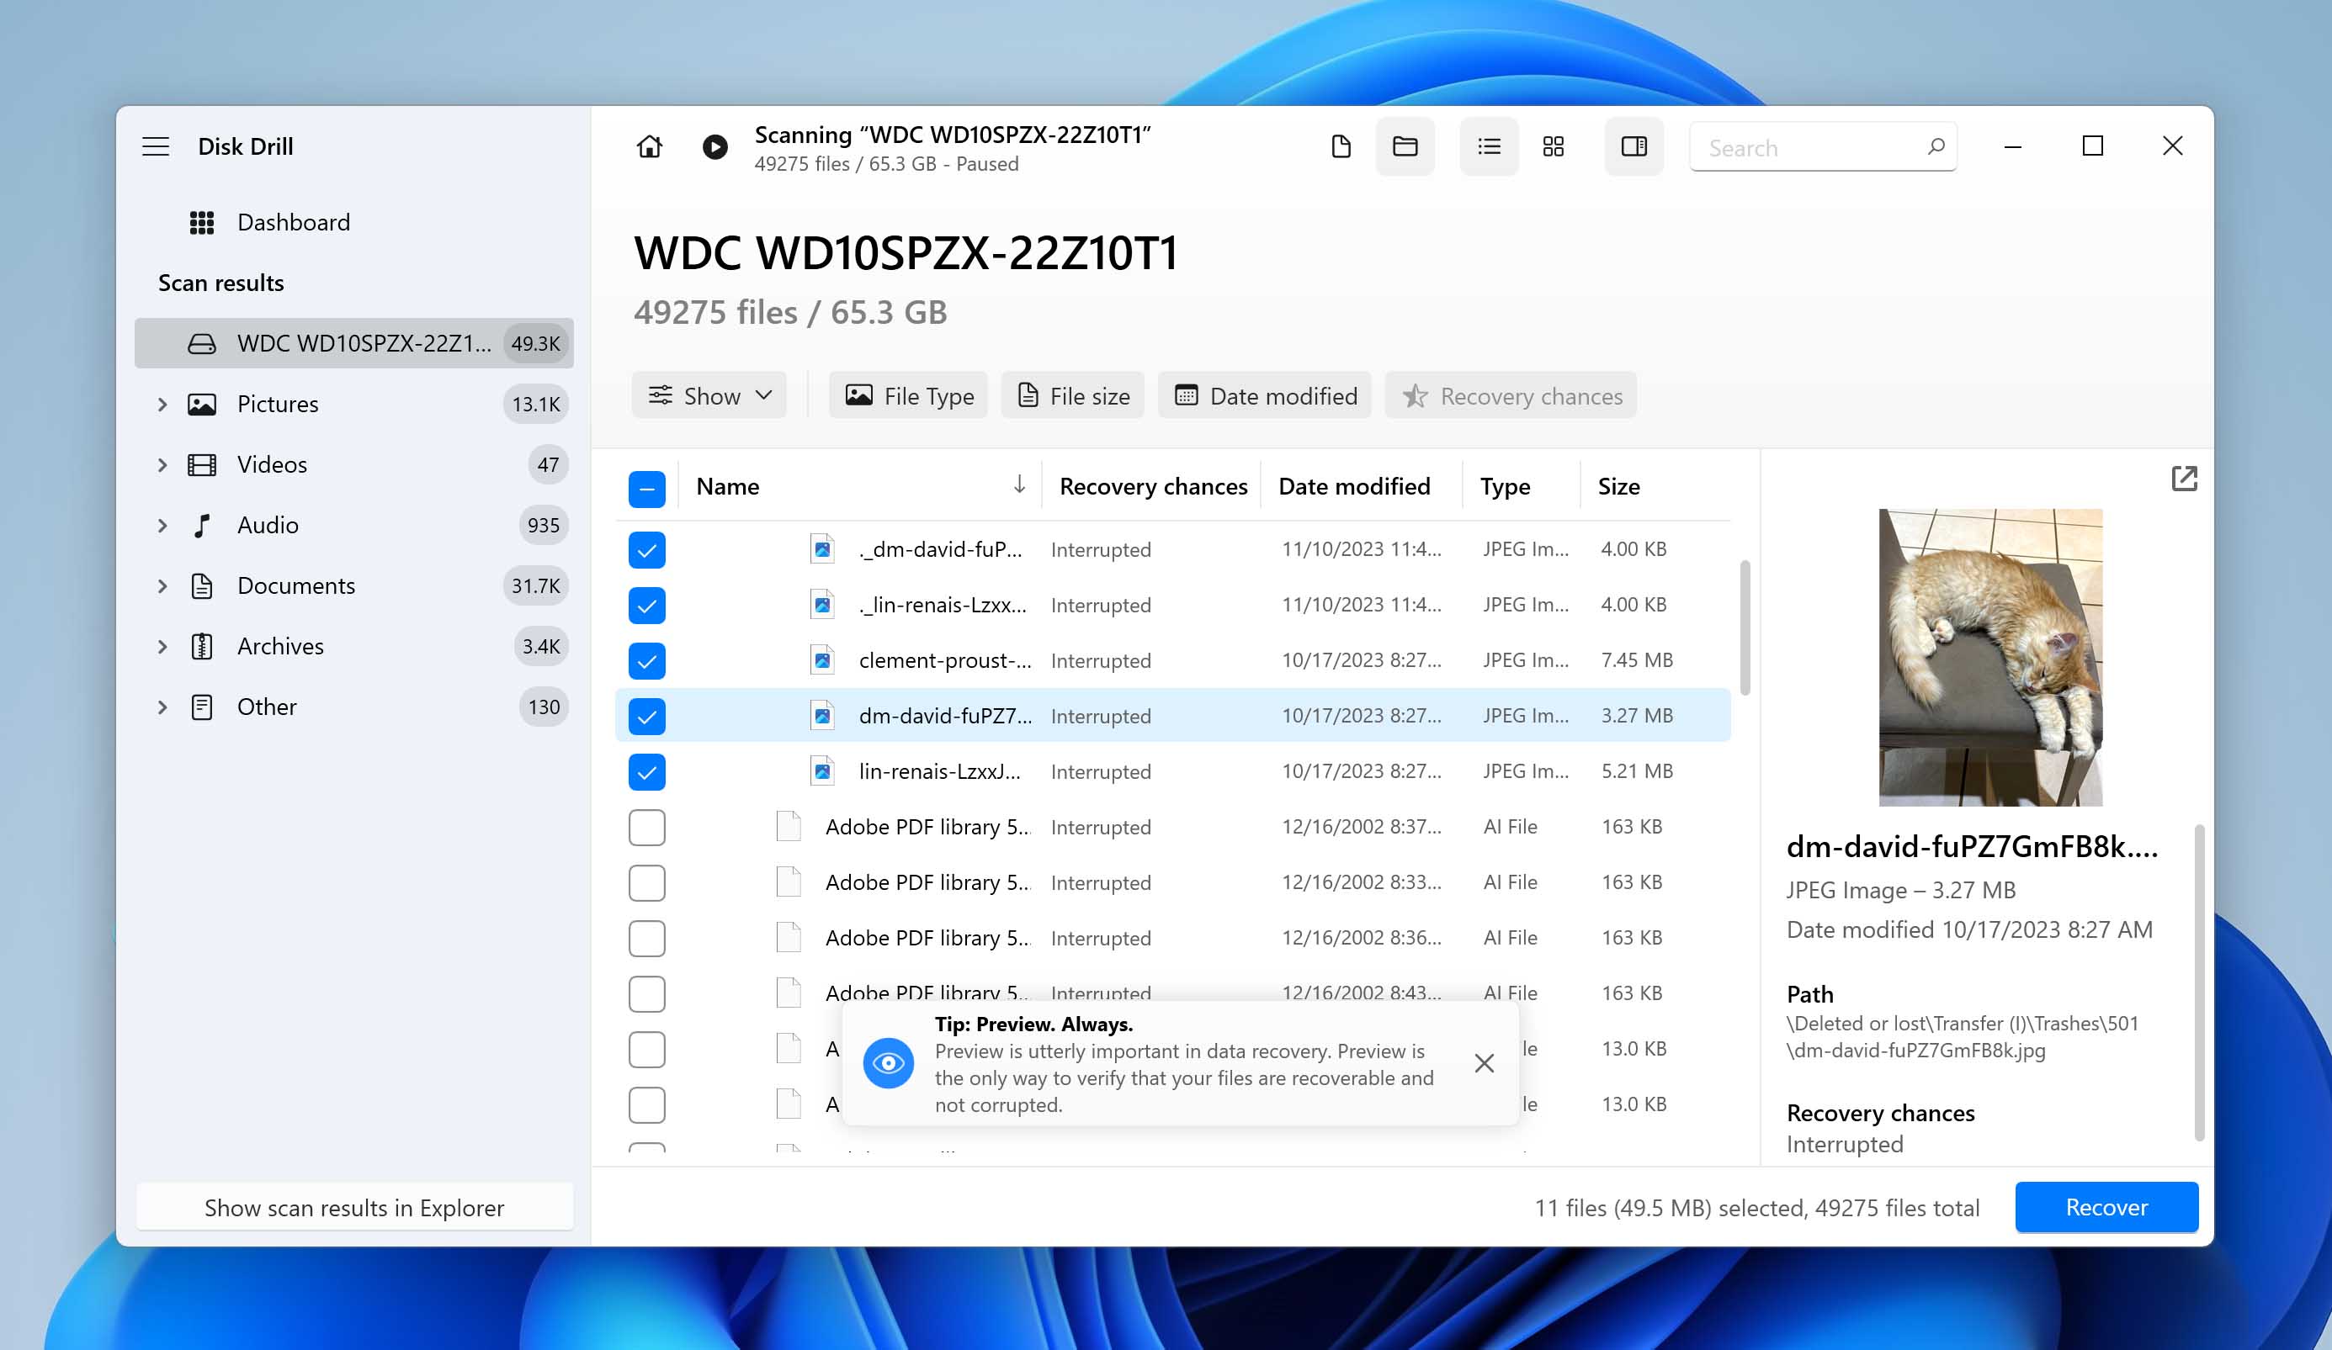Switch to the grid view layout
2332x1350 pixels.
tap(1553, 146)
